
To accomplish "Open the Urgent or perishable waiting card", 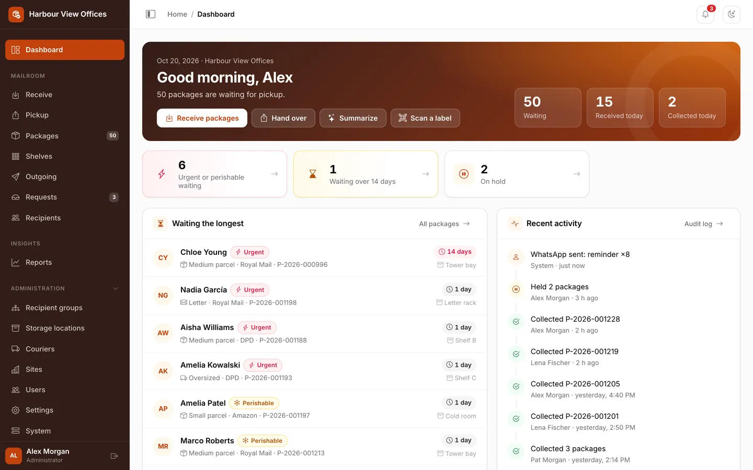I will pyautogui.click(x=214, y=174).
